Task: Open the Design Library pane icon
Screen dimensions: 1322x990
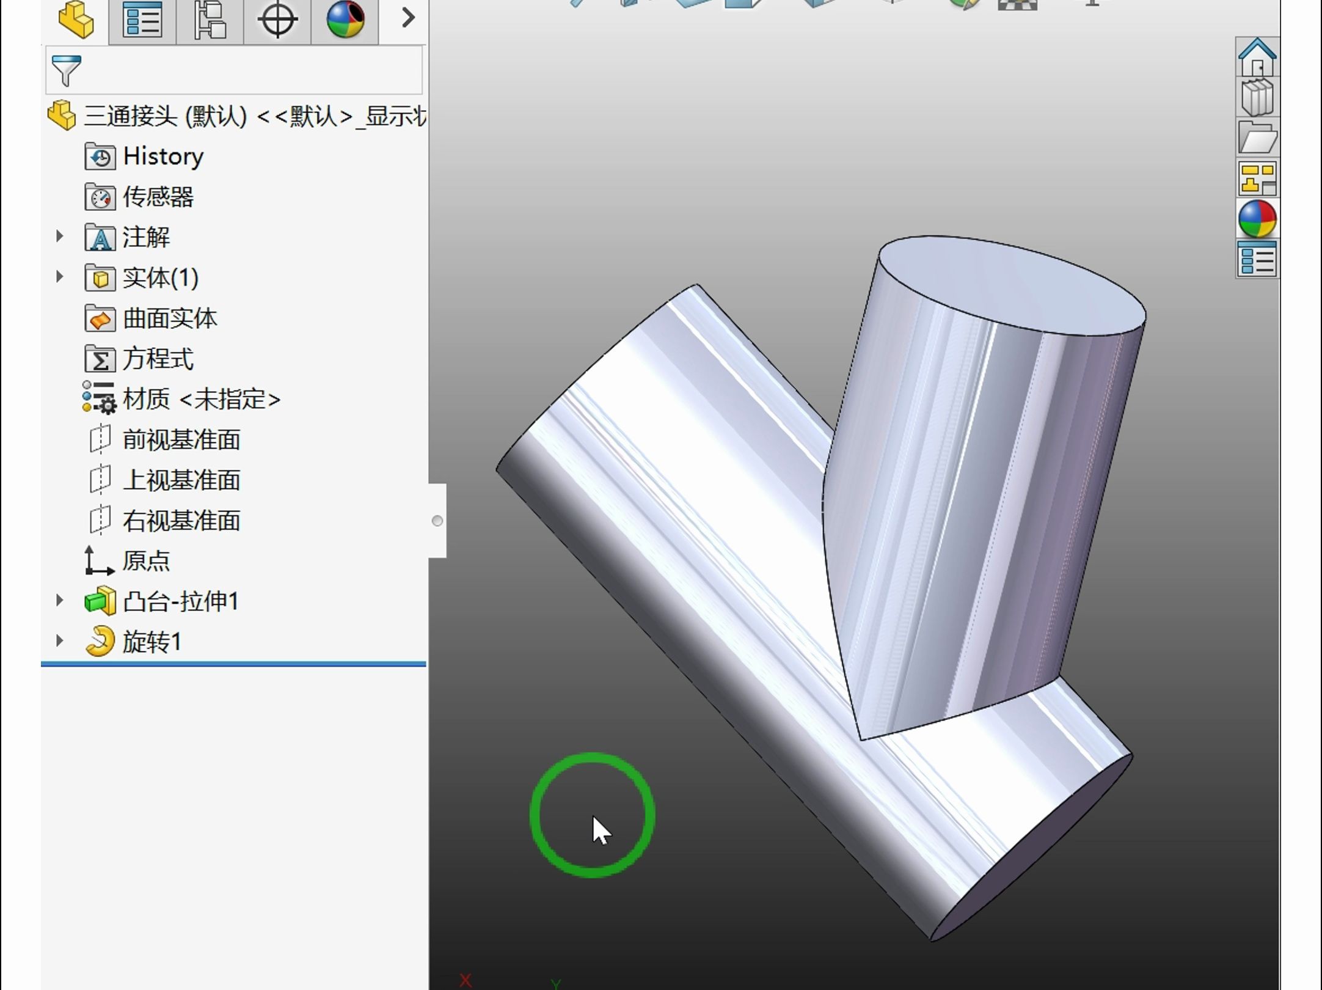Action: [1257, 98]
